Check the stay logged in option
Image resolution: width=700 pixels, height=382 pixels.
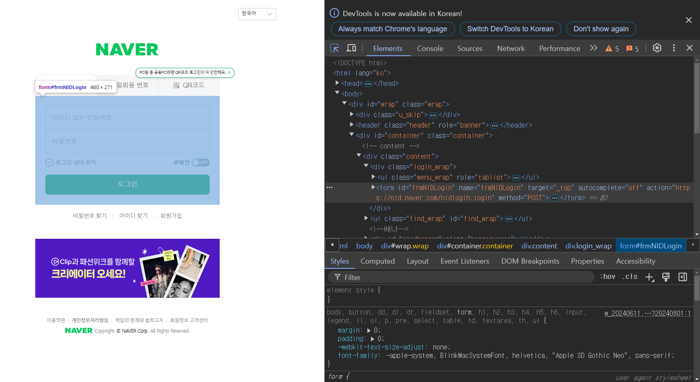[x=71, y=163]
